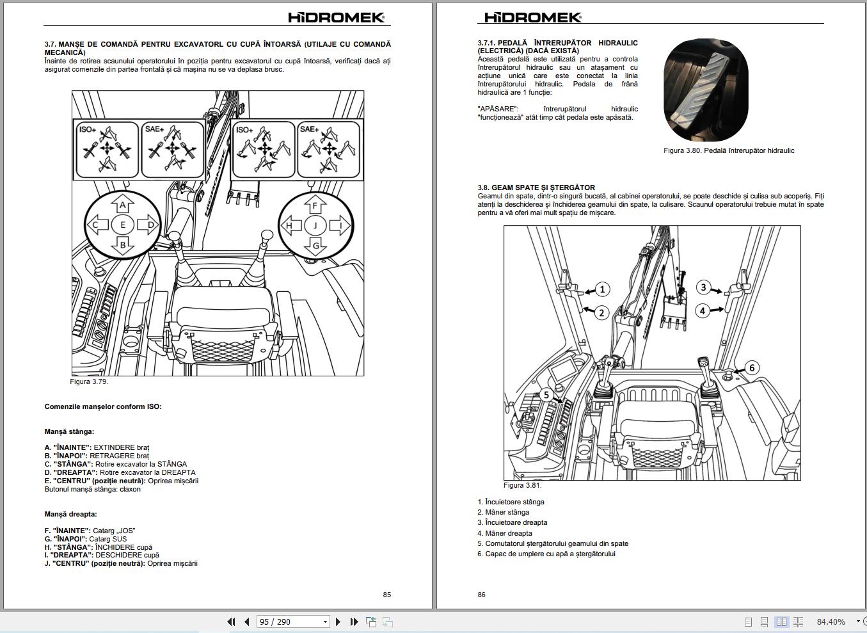
Task: Click page number 86 in the footer
Action: [481, 595]
